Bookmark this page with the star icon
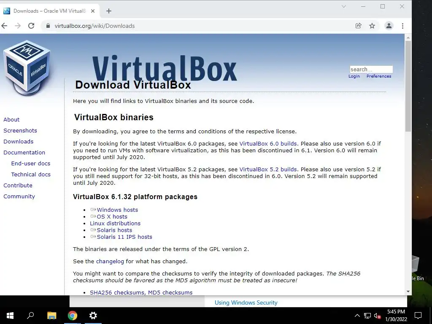The image size is (432, 324). tap(372, 26)
